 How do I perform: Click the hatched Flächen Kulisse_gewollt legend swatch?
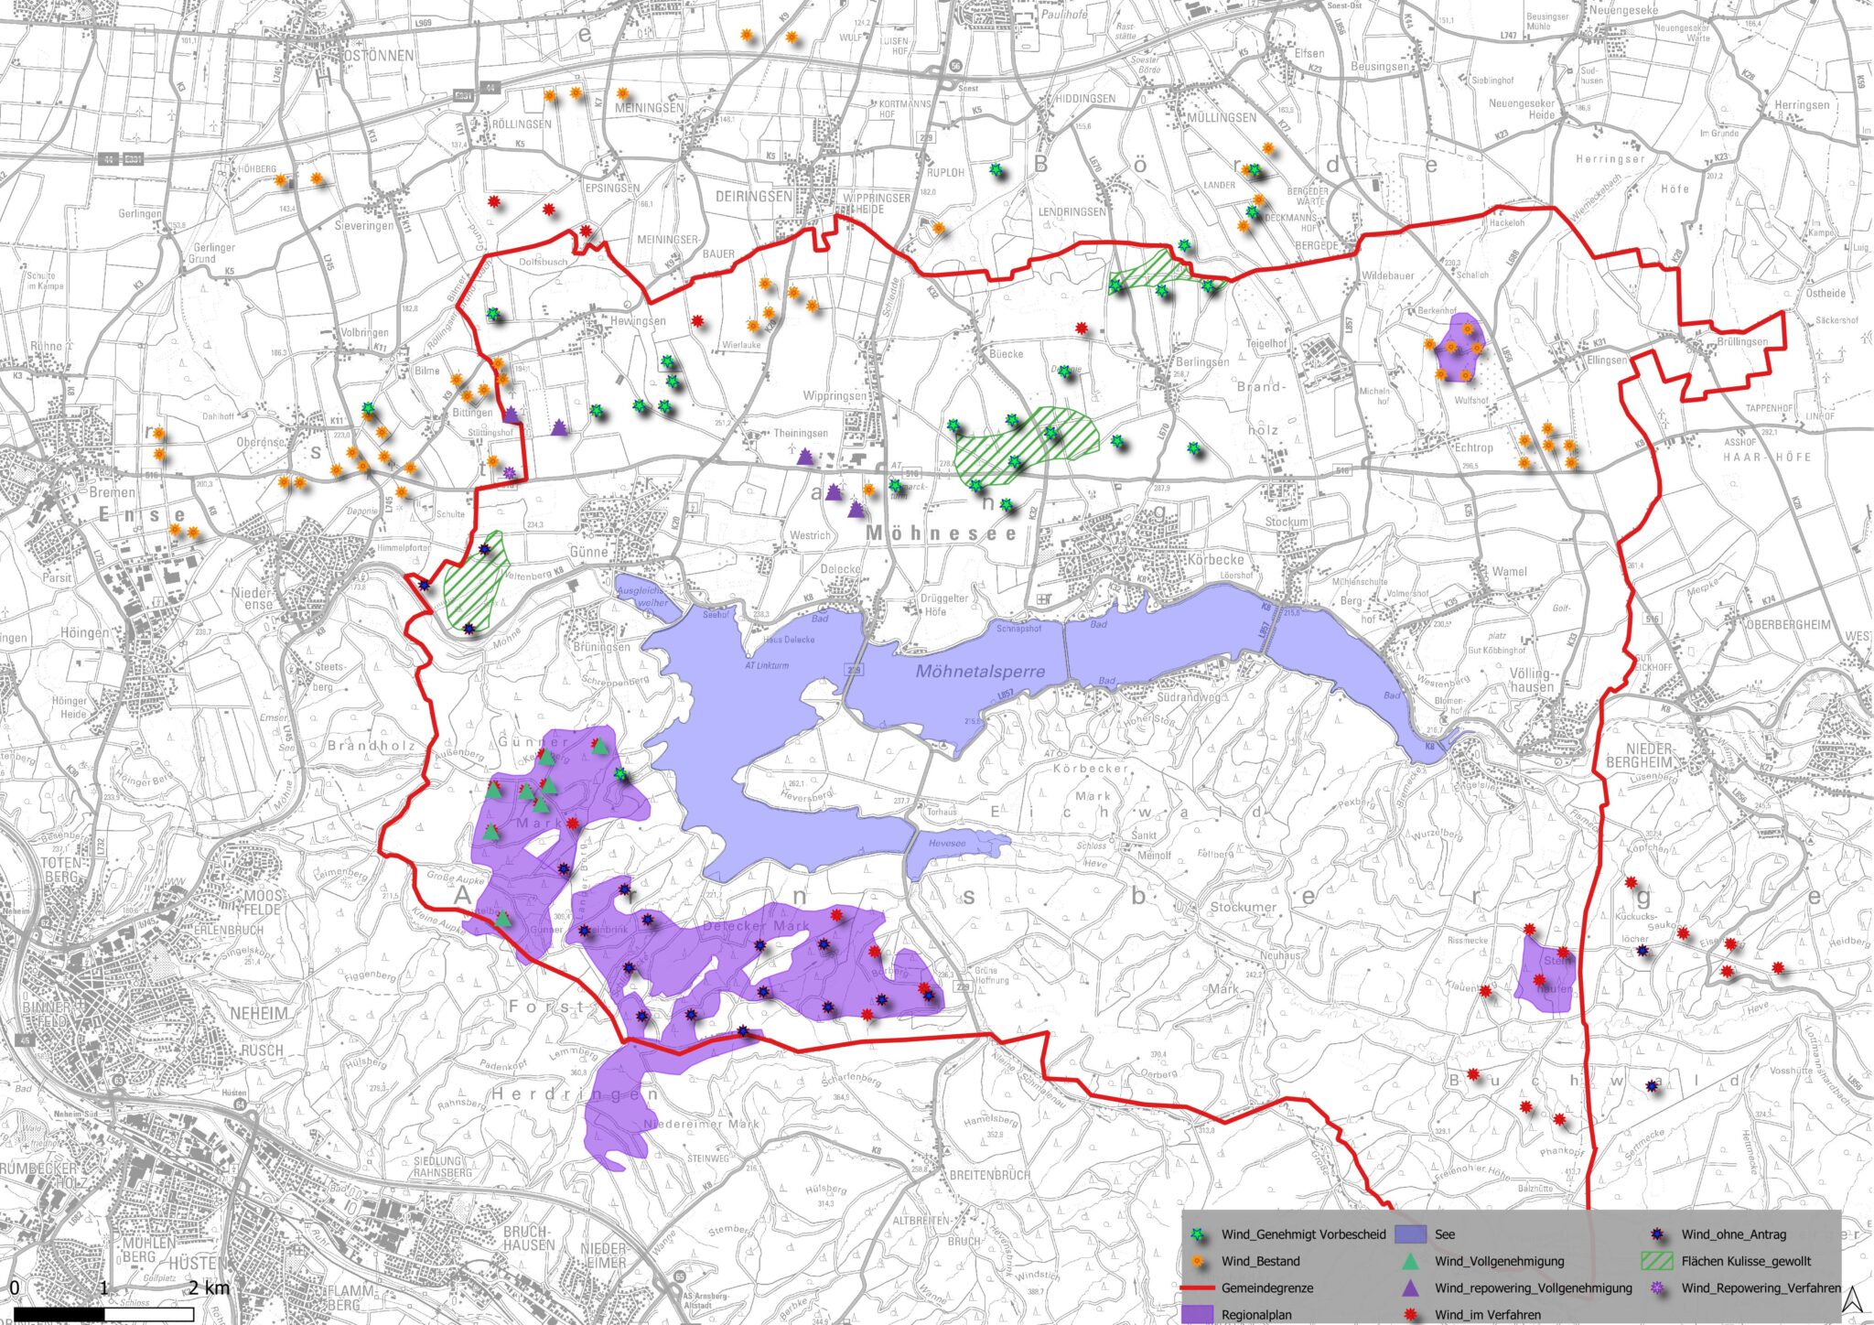point(1658,1261)
